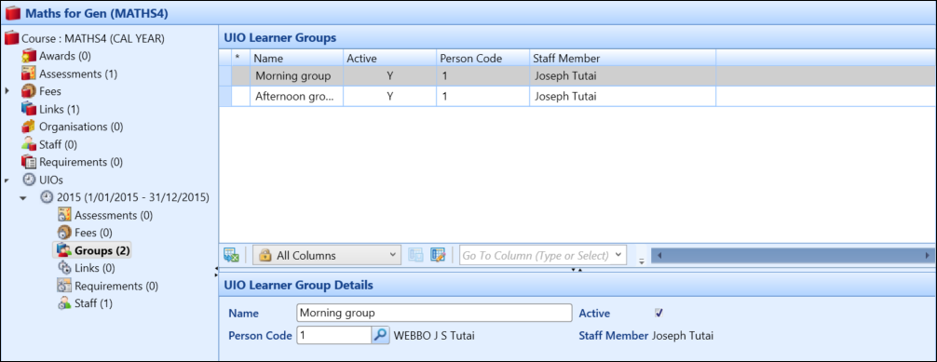Select Links (1) in the tree

click(x=60, y=109)
